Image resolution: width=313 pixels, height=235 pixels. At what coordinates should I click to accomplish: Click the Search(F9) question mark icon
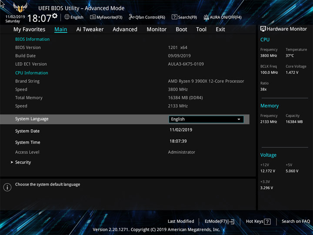[x=174, y=17]
